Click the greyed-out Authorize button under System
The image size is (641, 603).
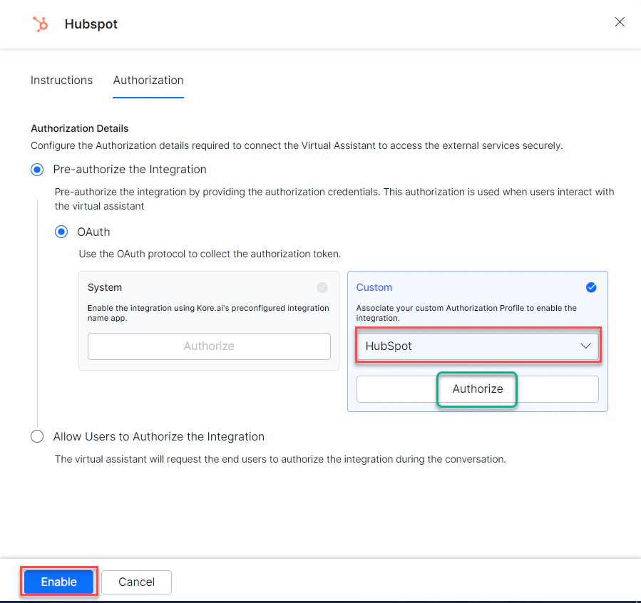tap(208, 346)
